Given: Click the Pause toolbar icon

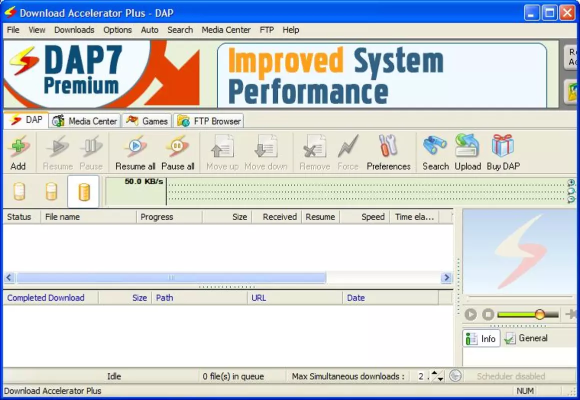Looking at the screenshot, I should pos(91,152).
